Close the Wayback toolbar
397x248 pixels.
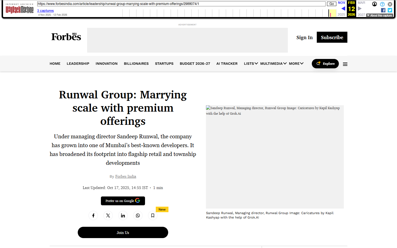point(390,4)
